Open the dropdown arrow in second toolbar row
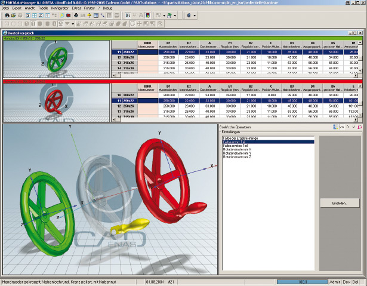 (x=73, y=24)
